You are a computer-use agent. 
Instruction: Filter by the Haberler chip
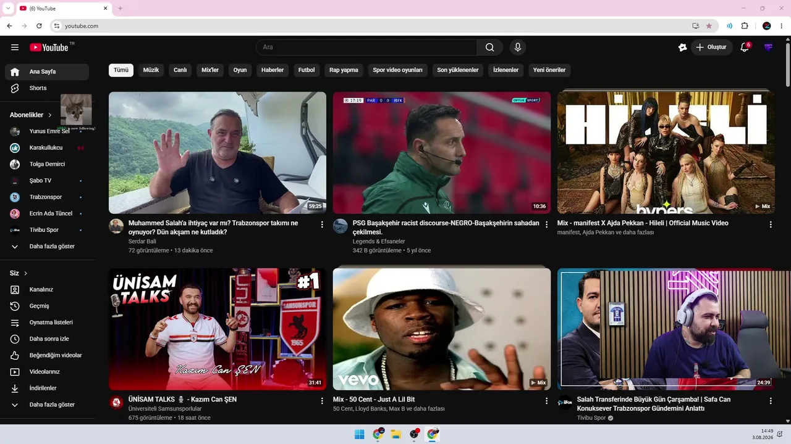click(273, 70)
